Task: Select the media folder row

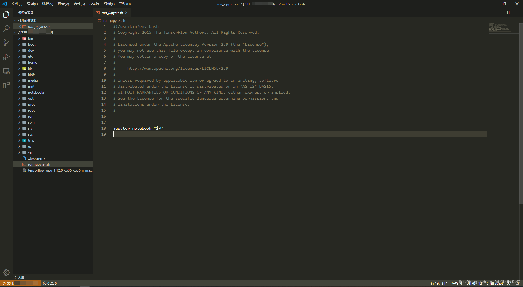Action: pyautogui.click(x=53, y=80)
